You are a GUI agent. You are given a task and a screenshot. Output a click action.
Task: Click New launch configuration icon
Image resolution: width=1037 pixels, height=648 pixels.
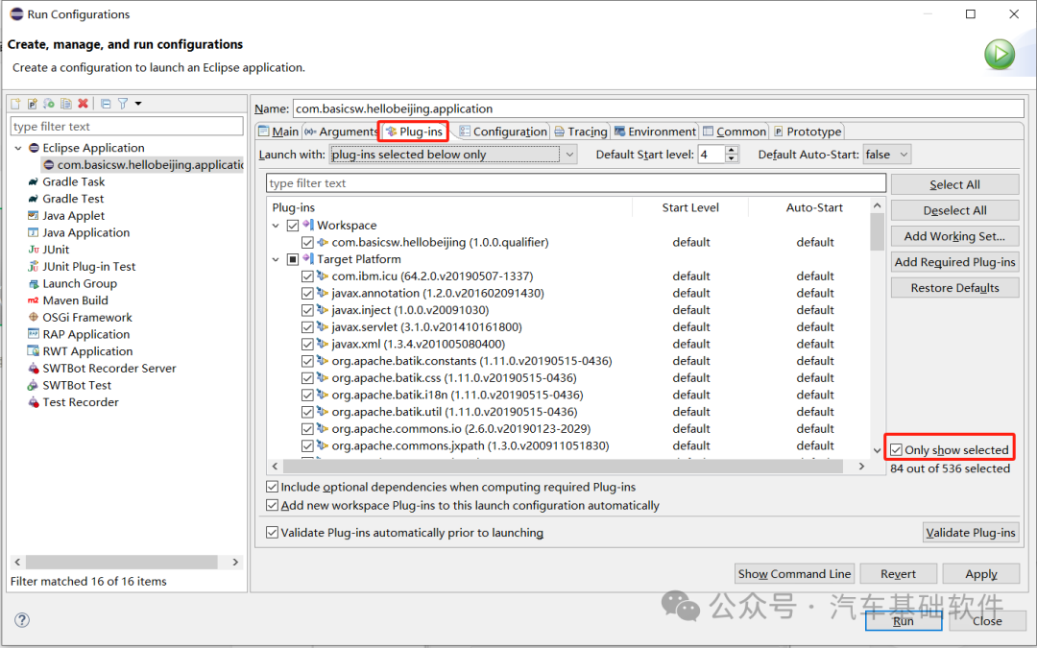pyautogui.click(x=16, y=103)
